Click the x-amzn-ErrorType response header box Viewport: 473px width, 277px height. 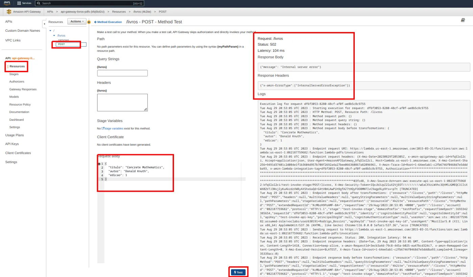pos(364,85)
